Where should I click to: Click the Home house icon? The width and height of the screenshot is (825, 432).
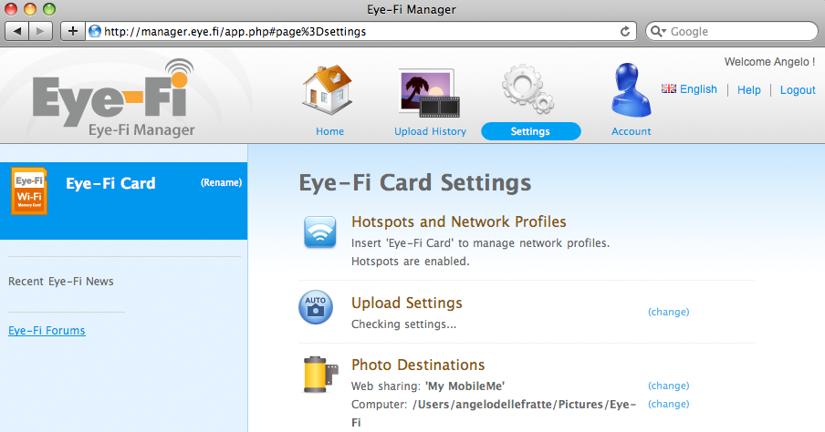coord(328,90)
